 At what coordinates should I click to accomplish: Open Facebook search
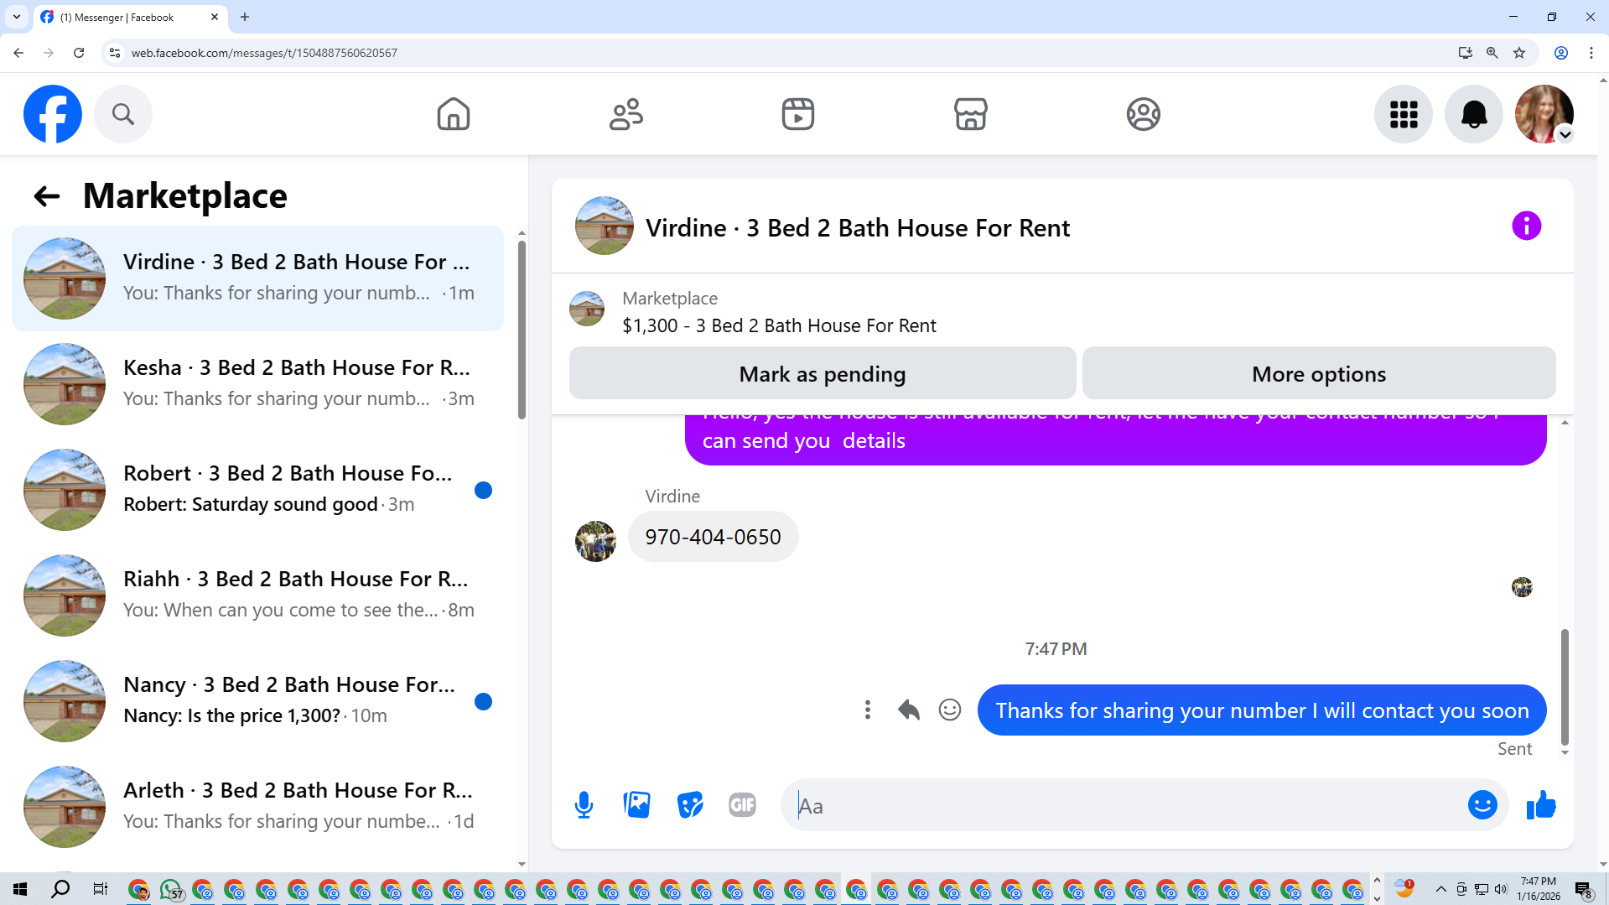point(123,114)
